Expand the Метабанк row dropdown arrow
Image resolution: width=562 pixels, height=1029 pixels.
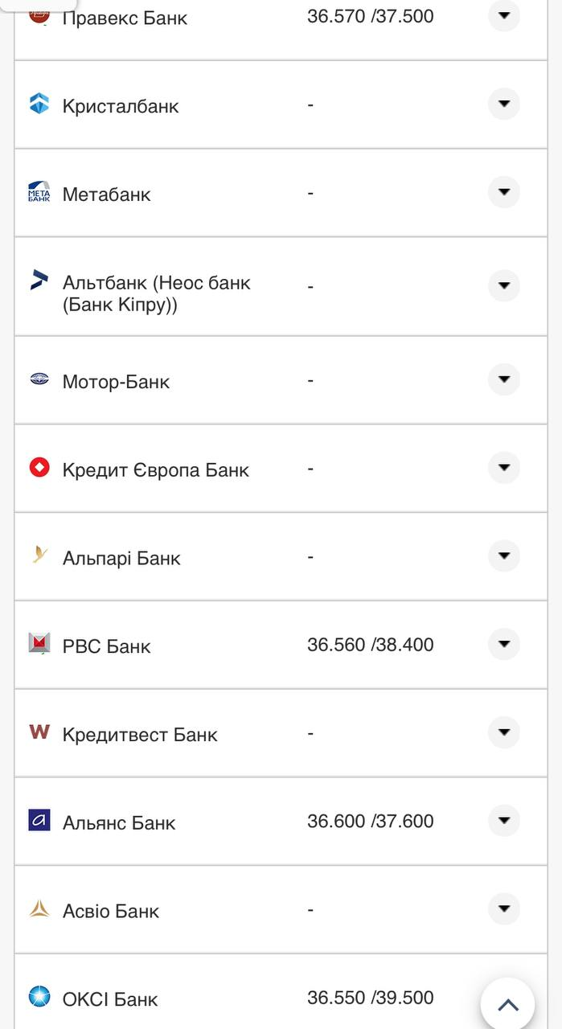coord(504,192)
